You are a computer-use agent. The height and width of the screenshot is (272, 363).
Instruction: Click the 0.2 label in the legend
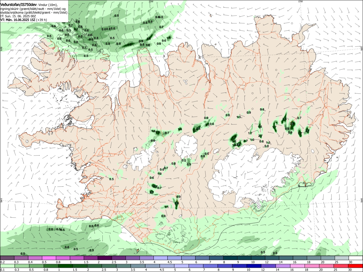[x=2, y=262]
